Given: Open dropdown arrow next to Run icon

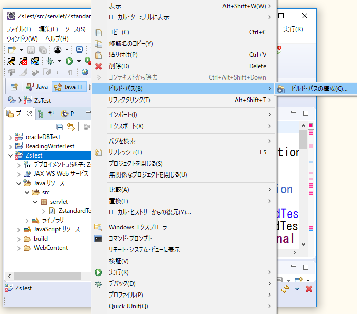Looking at the screenshot, I should coord(79,61).
